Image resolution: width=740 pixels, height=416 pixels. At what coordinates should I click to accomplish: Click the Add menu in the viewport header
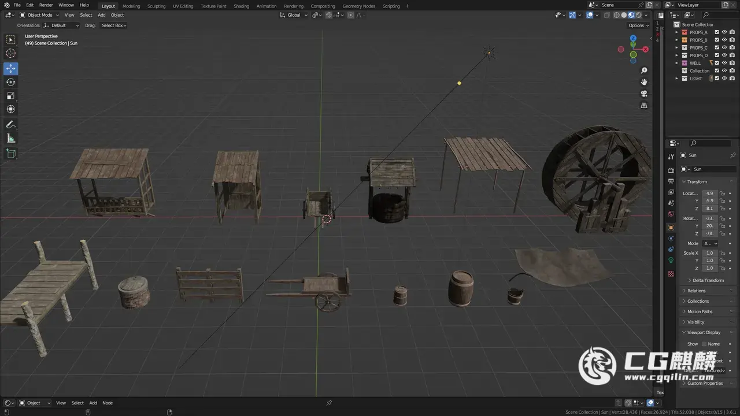(x=101, y=15)
